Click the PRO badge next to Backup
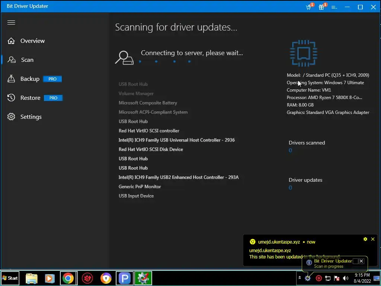Screen dimensions: 381x286 coord(52,79)
